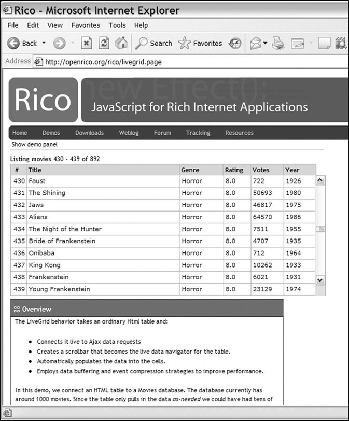
Task: Open the Mail dropdown arrow
Action: coord(265,43)
